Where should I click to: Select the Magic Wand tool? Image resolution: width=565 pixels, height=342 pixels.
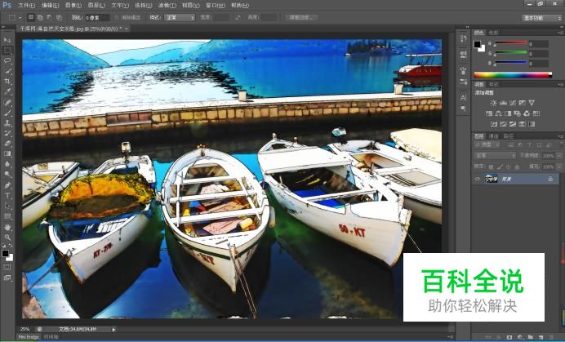click(x=7, y=71)
